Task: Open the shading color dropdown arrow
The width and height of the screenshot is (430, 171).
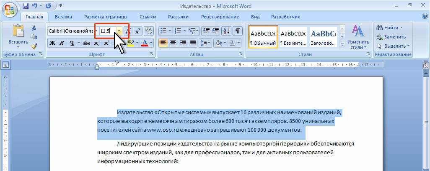Action: 225,43
